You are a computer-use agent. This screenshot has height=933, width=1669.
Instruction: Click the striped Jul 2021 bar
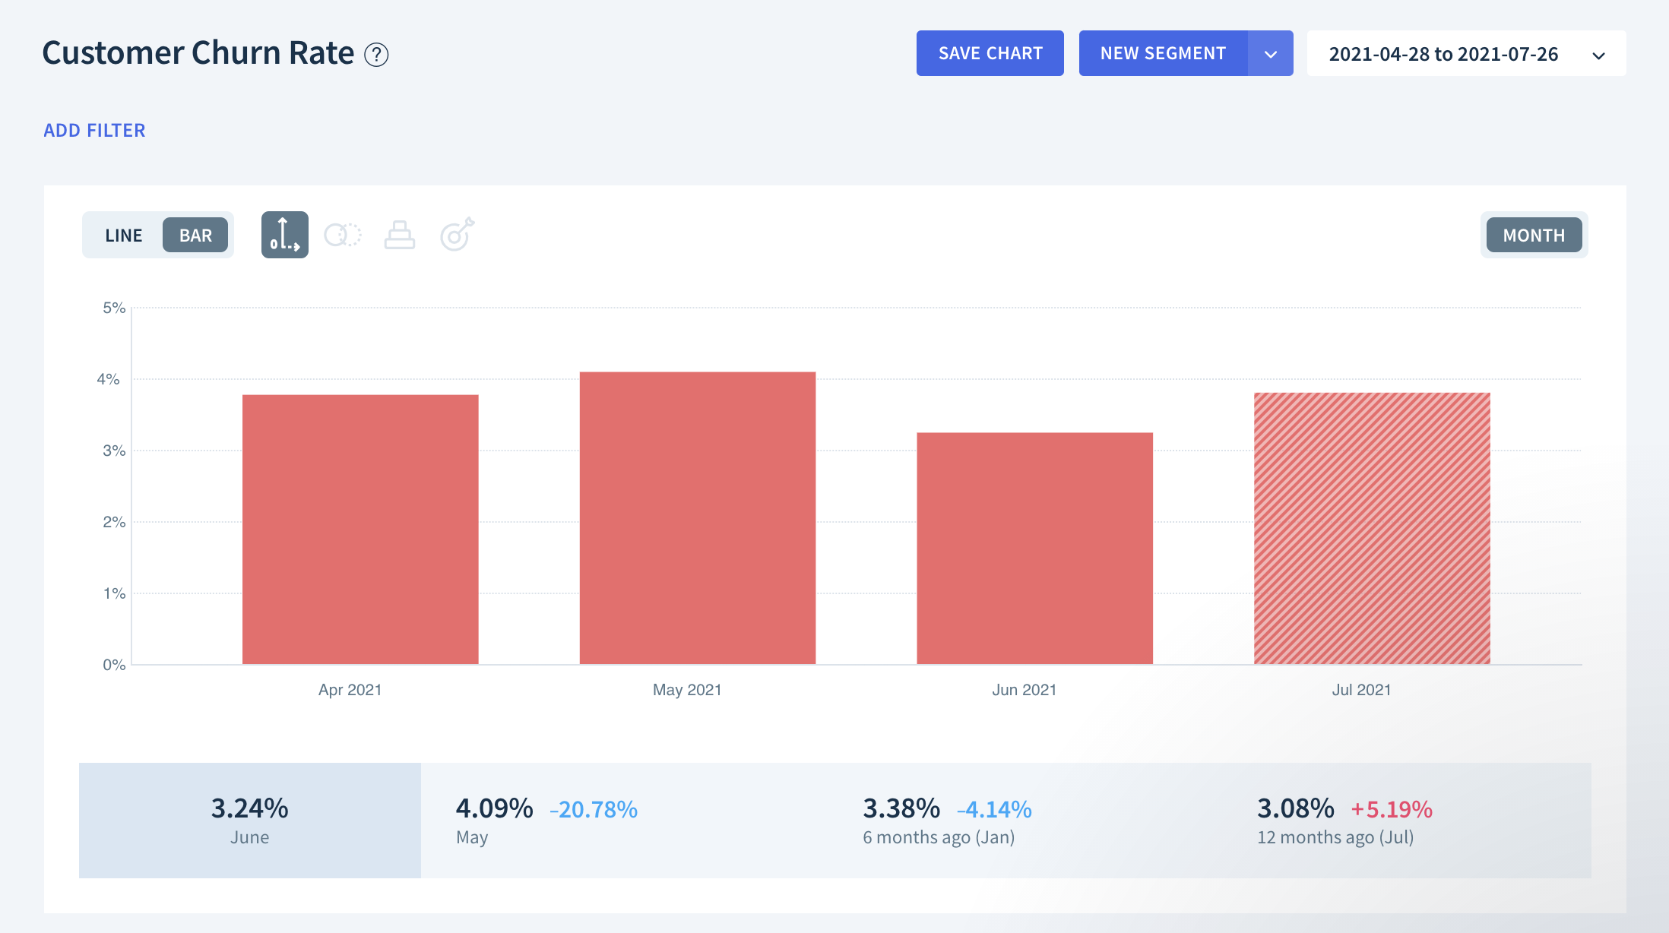click(x=1372, y=528)
